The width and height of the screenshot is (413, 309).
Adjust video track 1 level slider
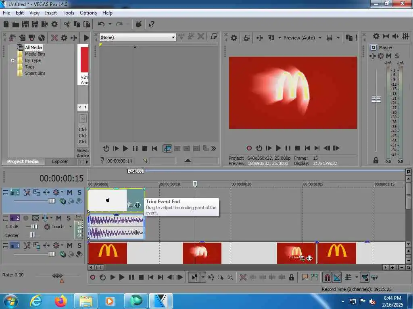click(x=52, y=201)
